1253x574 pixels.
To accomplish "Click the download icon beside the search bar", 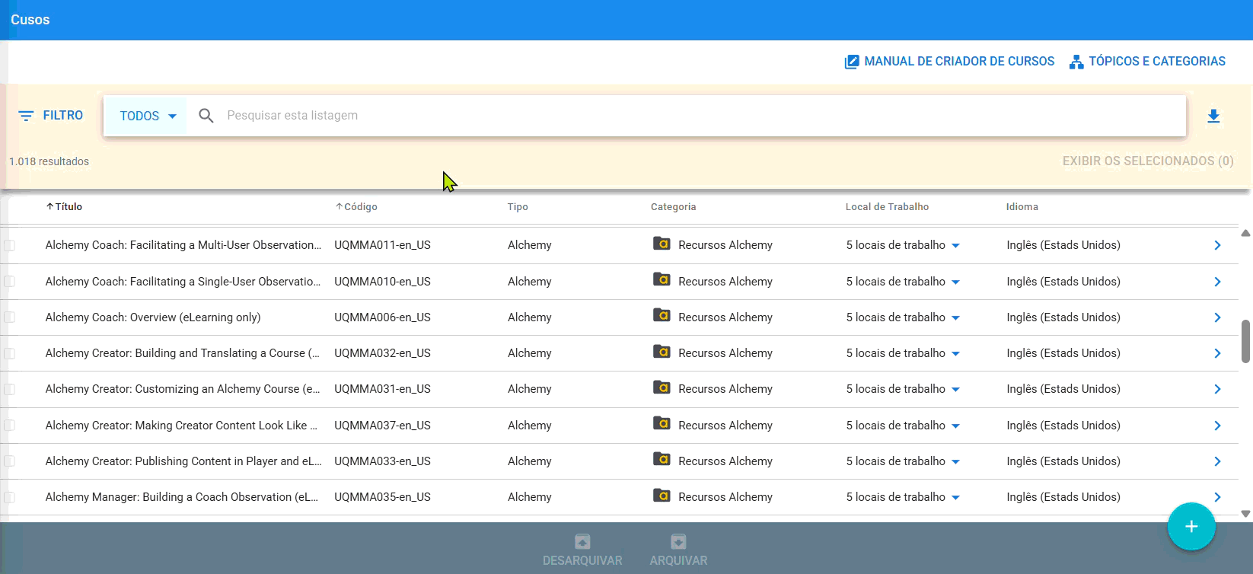I will [1213, 116].
